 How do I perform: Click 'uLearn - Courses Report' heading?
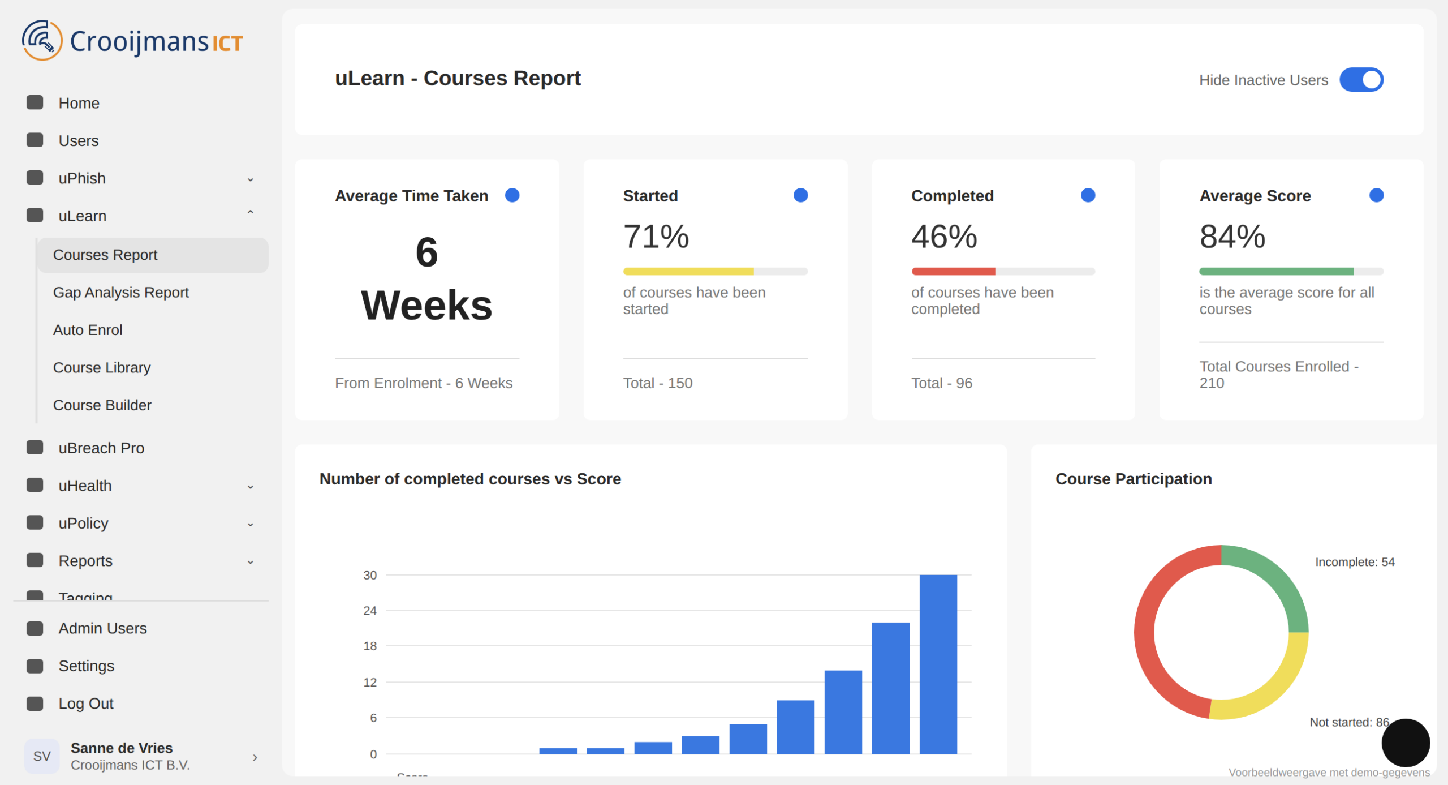pos(458,78)
